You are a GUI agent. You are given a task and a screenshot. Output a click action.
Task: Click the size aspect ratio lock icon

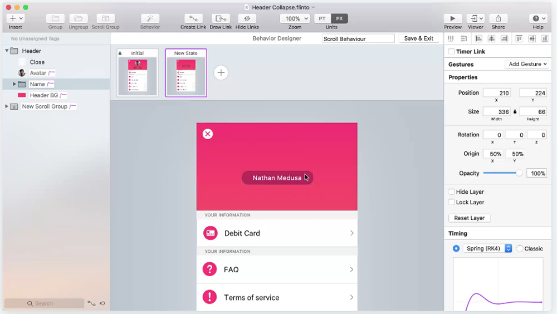coord(515,111)
